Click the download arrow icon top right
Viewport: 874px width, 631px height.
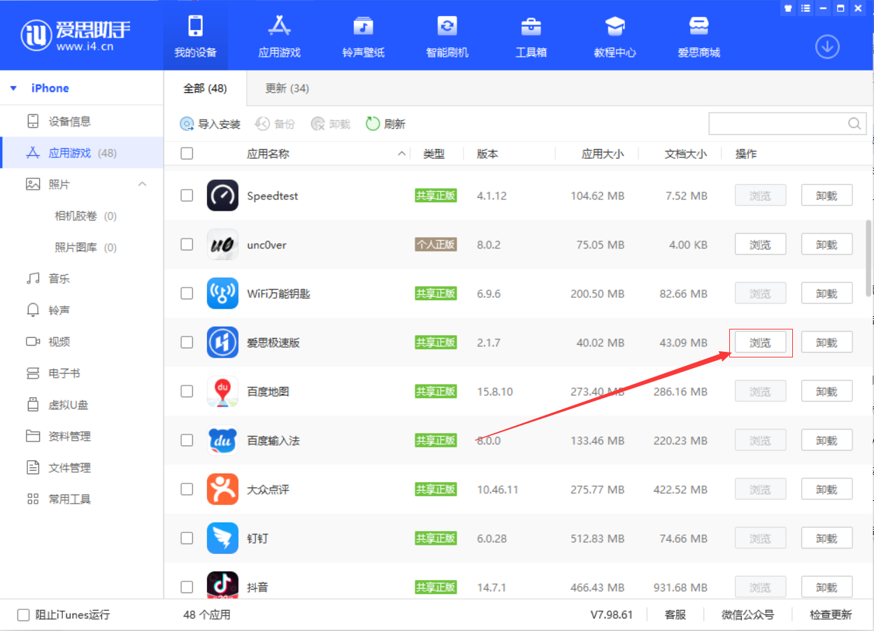coord(827,46)
